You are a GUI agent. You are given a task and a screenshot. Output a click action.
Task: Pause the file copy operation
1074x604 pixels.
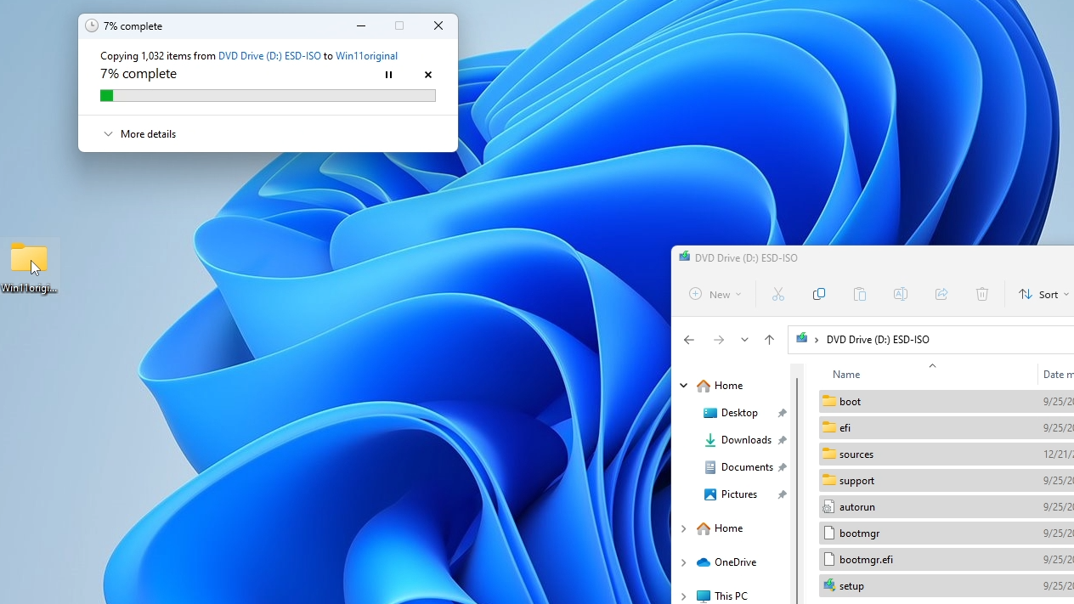click(388, 75)
